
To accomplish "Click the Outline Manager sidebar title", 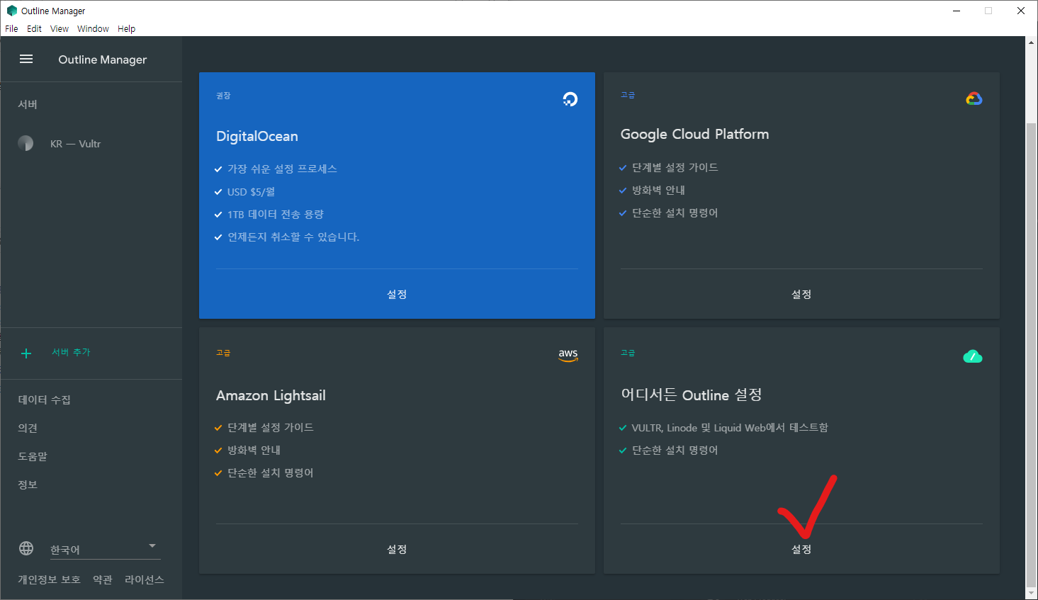I will click(103, 60).
